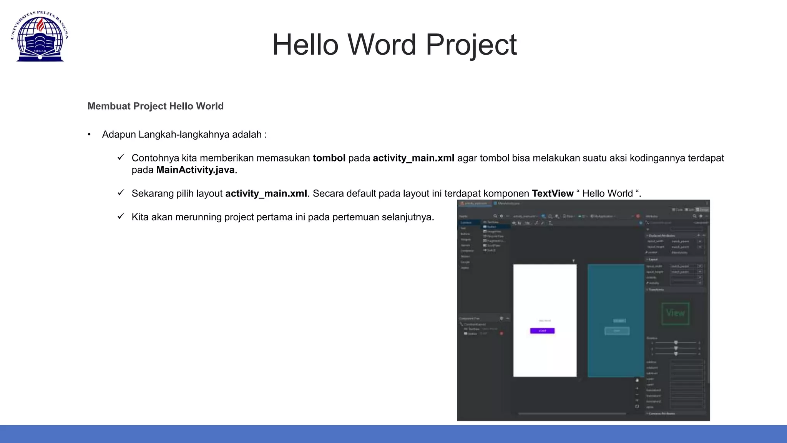Open the palette settings gear icon
This screenshot has height=443, width=787.
coord(501,216)
